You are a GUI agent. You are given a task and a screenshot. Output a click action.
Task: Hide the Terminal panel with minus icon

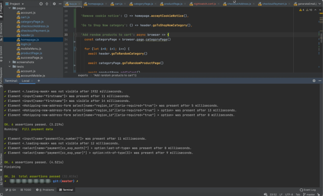point(320,81)
